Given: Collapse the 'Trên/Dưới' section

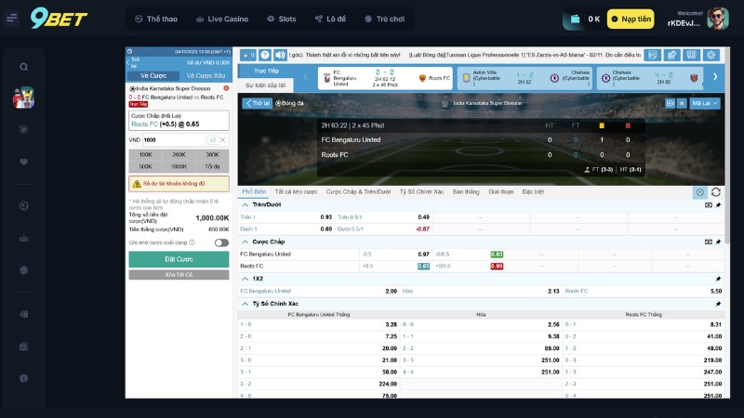Looking at the screenshot, I should click(x=246, y=204).
